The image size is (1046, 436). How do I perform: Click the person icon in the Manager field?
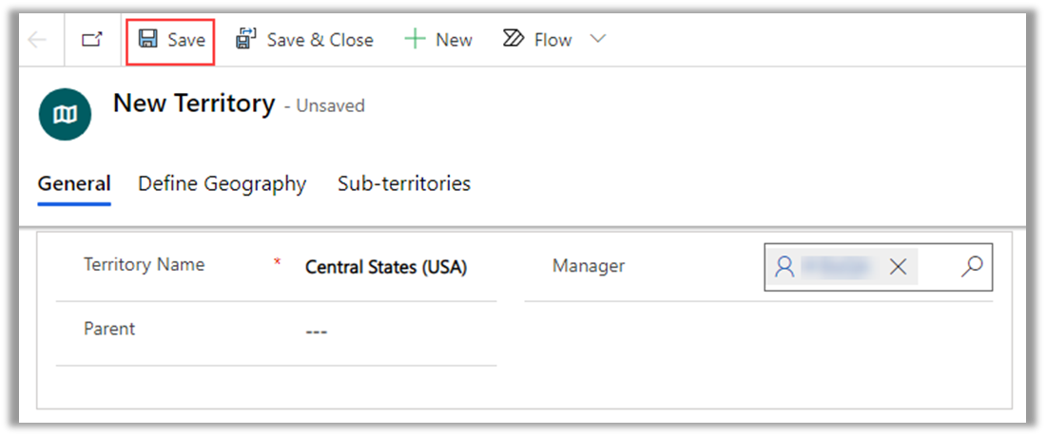click(784, 267)
